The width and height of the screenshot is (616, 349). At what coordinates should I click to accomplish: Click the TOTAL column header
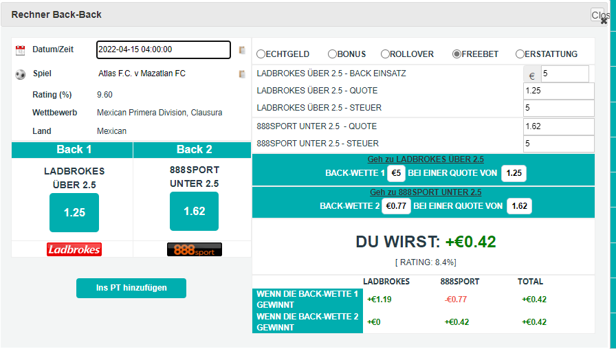530,282
